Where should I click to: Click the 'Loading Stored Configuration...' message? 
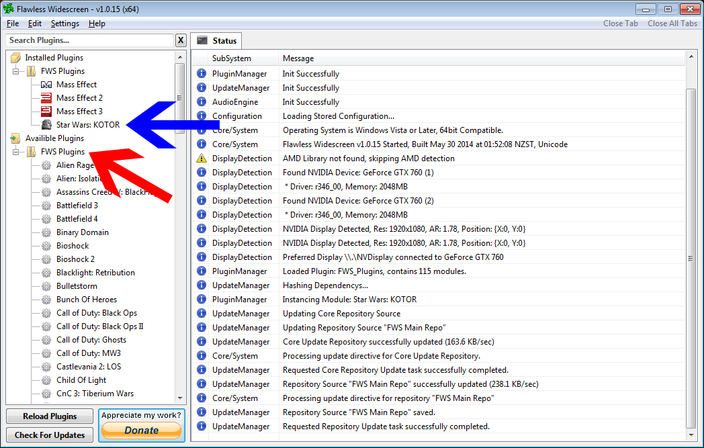339,116
